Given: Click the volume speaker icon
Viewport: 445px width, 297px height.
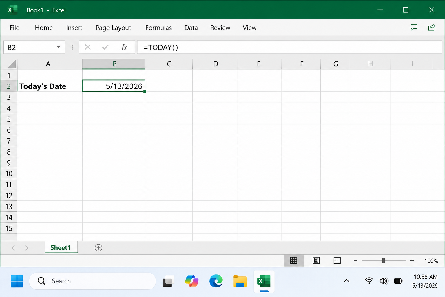Looking at the screenshot, I should pyautogui.click(x=384, y=281).
